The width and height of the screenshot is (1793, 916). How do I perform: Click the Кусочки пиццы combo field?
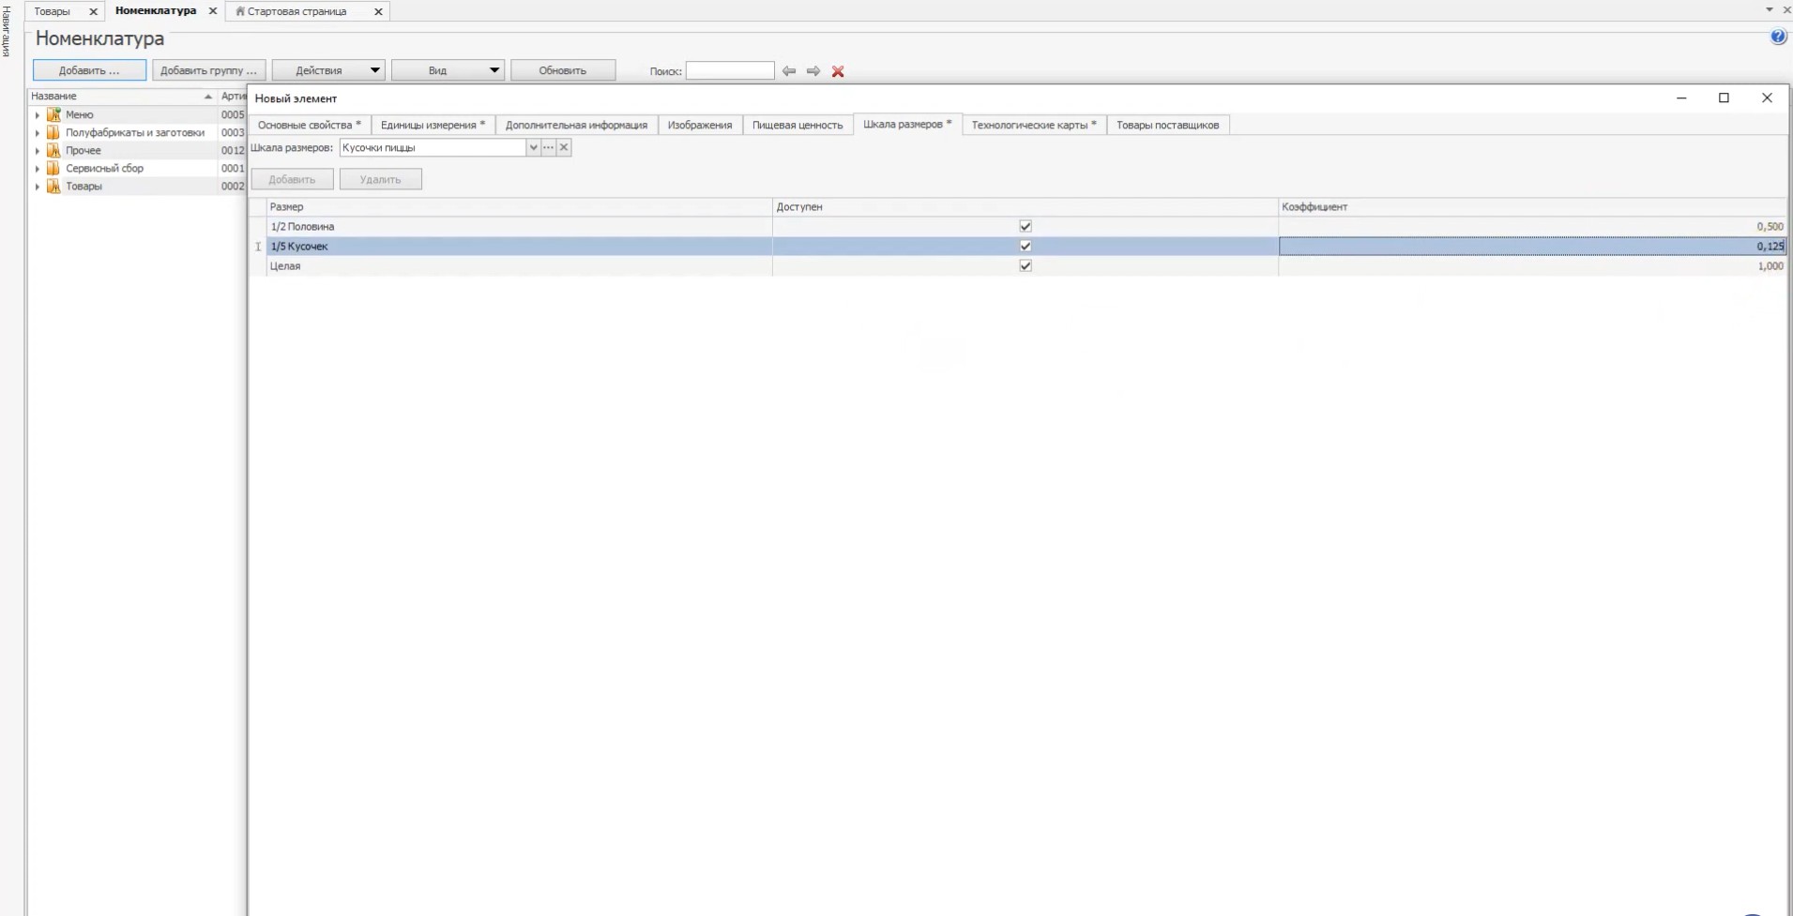pos(433,147)
